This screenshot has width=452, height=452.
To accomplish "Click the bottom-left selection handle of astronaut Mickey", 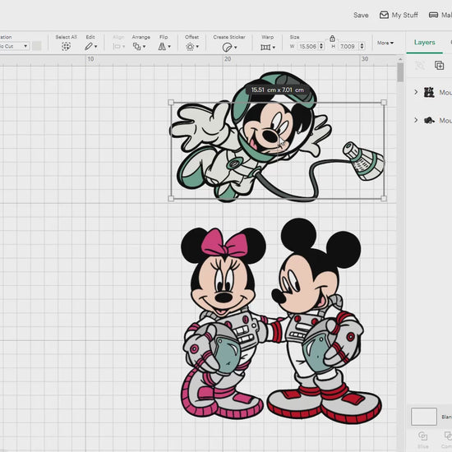I will (x=171, y=198).
